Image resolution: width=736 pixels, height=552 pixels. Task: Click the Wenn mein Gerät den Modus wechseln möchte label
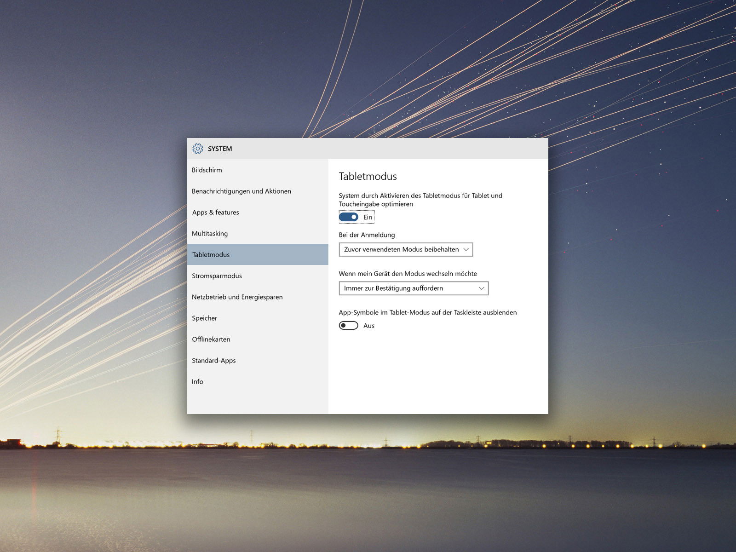[x=408, y=273]
